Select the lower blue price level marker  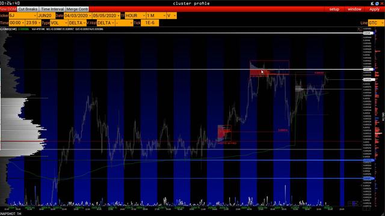[x=369, y=179]
